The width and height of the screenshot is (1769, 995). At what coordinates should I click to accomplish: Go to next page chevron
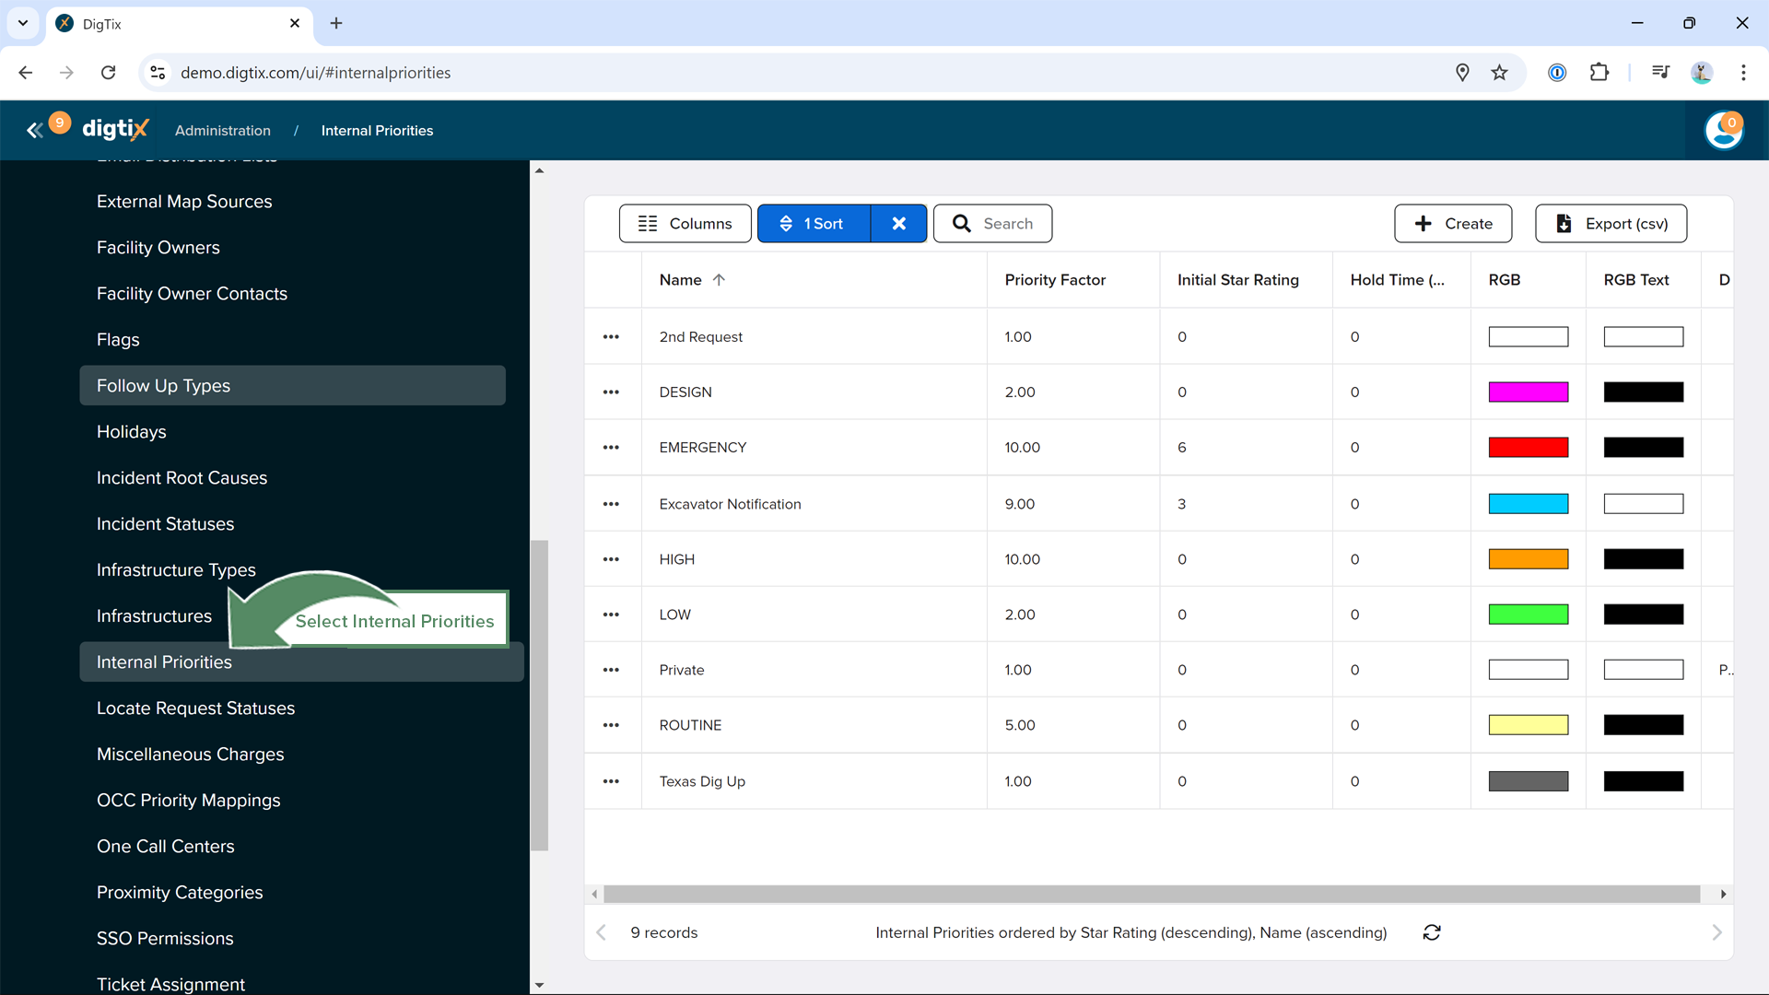pyautogui.click(x=1716, y=932)
